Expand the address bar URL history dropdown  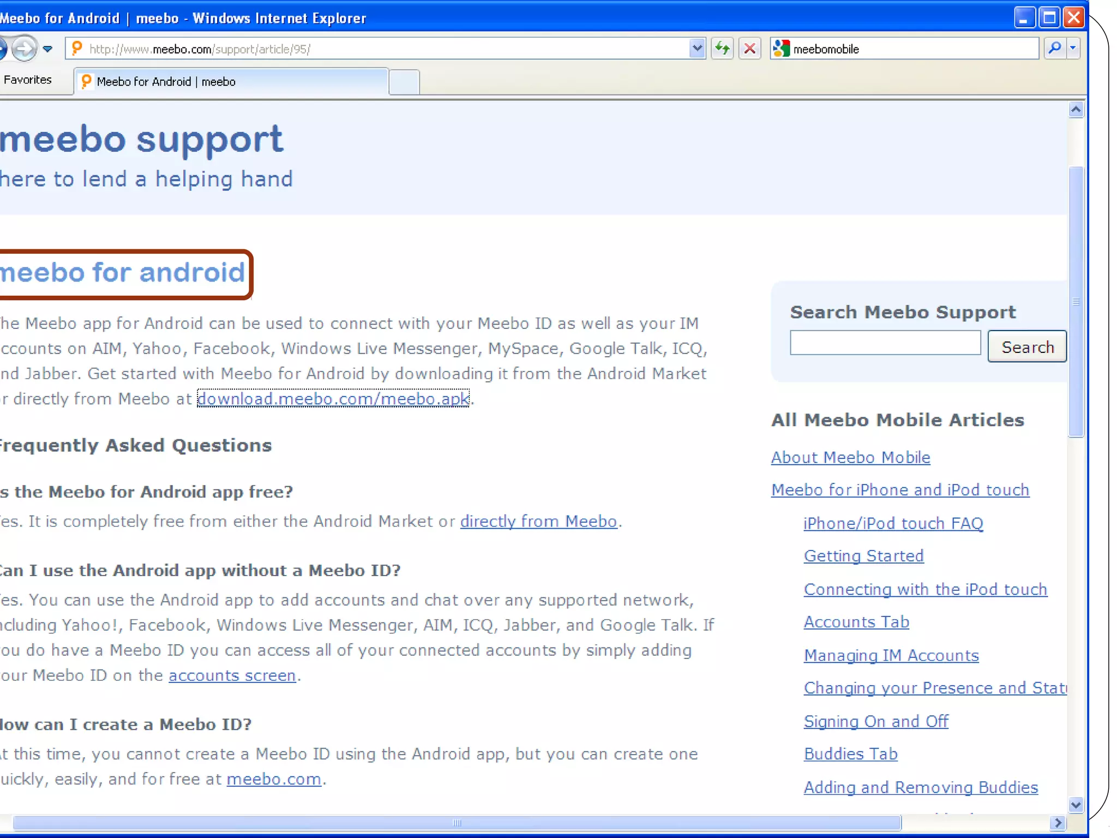point(696,49)
